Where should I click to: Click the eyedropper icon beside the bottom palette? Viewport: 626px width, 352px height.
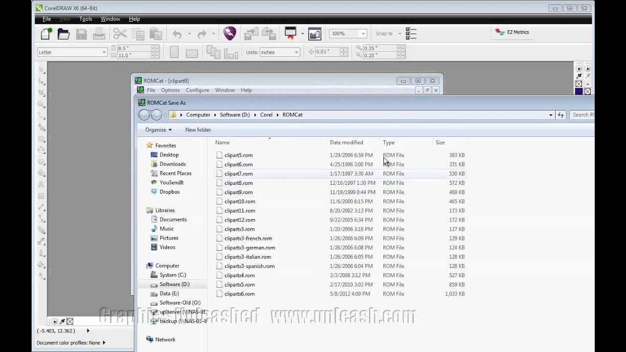click(x=62, y=321)
